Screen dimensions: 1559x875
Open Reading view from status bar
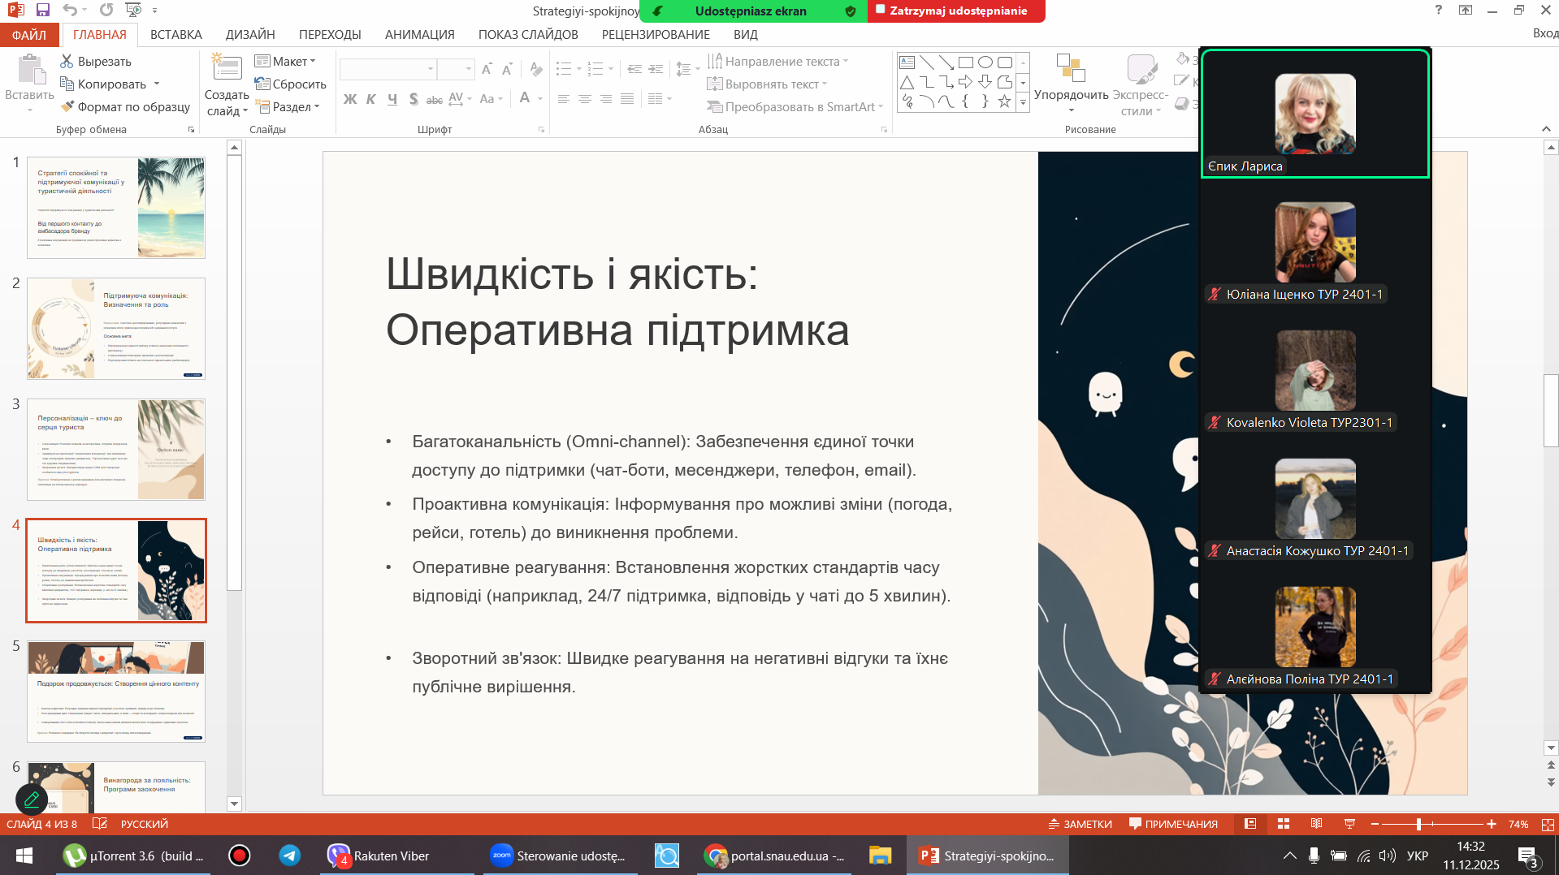pos(1316,824)
